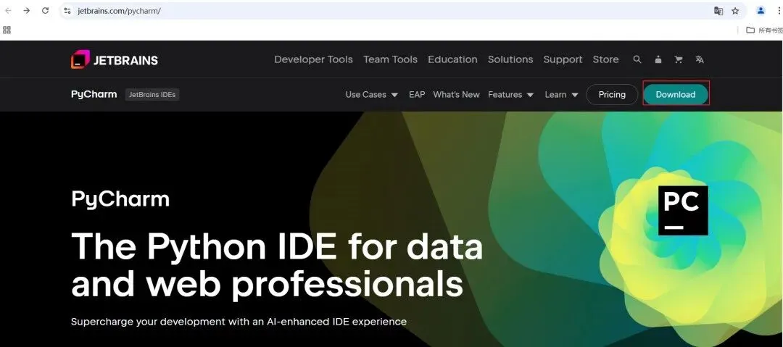Image resolution: width=783 pixels, height=347 pixels.
Task: Open the 所有书签 bookmarks folder
Action: click(x=764, y=30)
